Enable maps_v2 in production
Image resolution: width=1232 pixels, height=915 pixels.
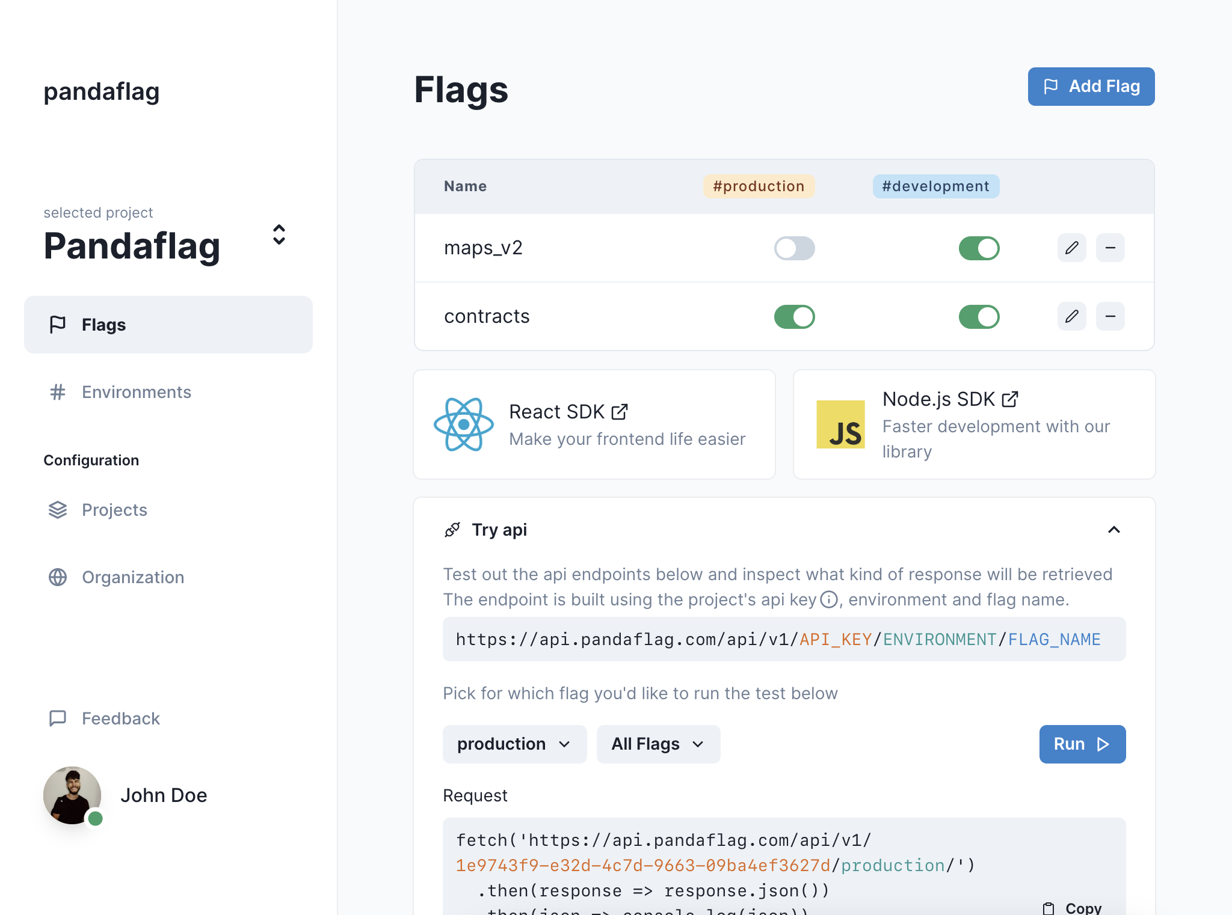pyautogui.click(x=794, y=248)
